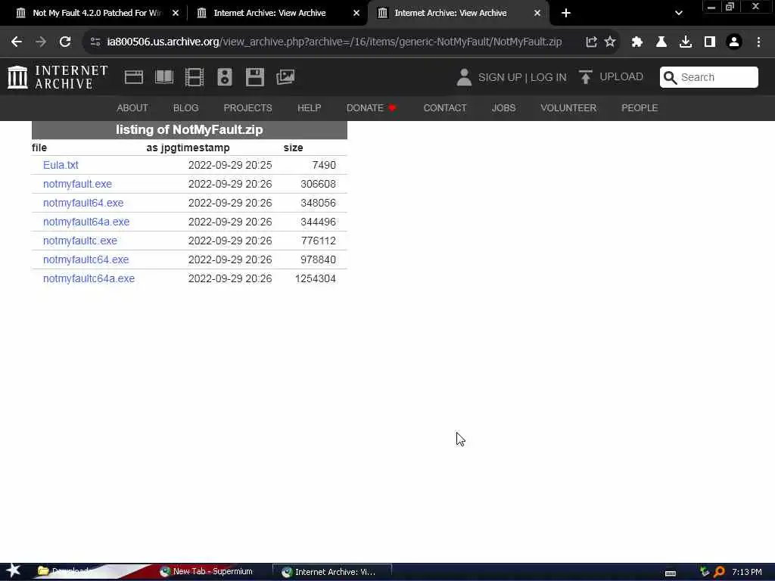
Task: Bookmark this page with the star icon
Action: [x=611, y=42]
